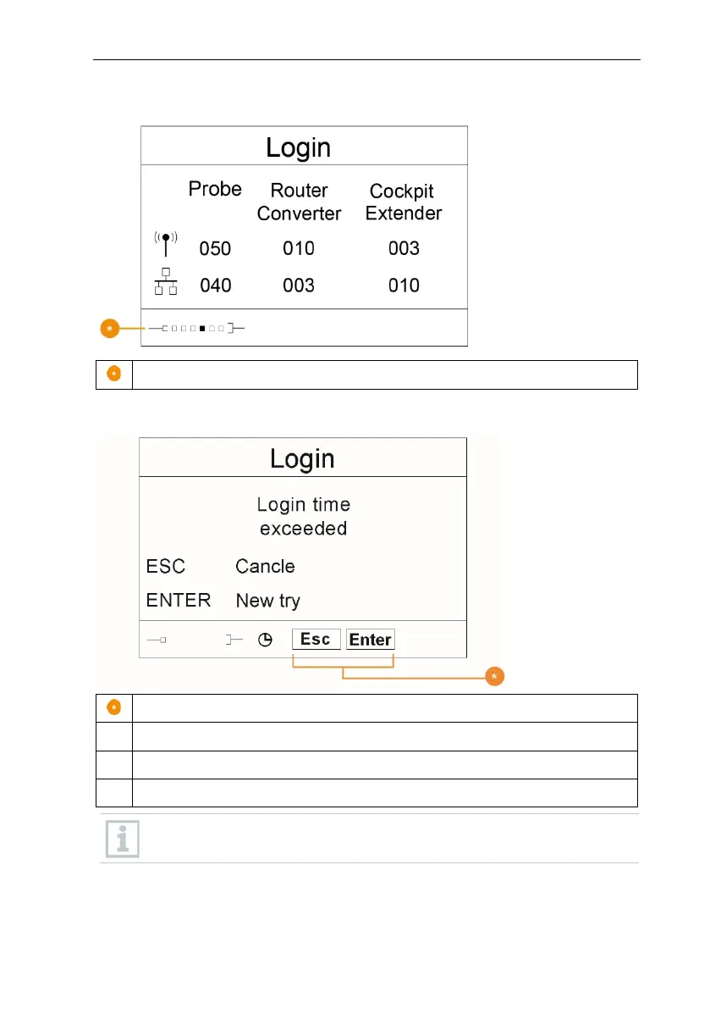710x1009 pixels.
Task: Select radio Probe value 050
Action: click(215, 248)
